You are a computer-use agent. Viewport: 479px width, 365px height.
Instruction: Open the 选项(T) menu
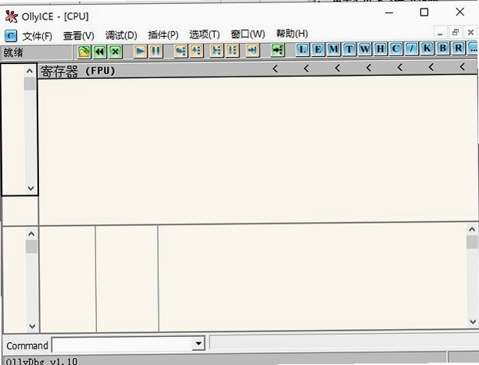coord(205,34)
